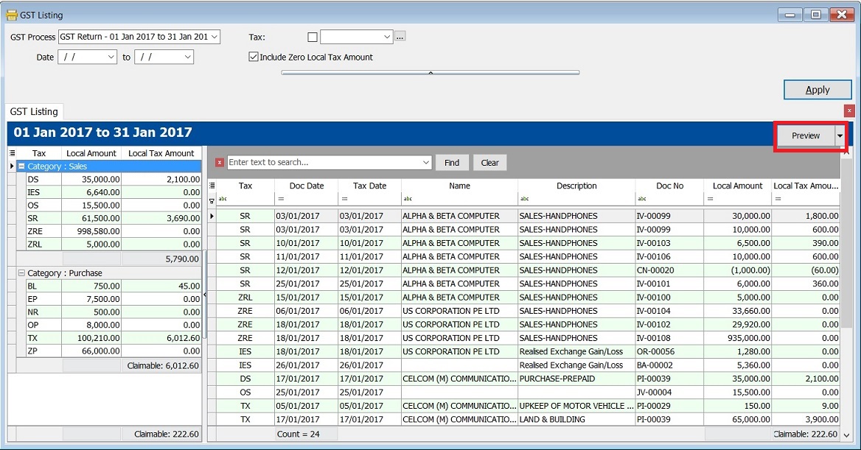Enable the Tax filter checkbox
861x450 pixels.
pos(312,36)
